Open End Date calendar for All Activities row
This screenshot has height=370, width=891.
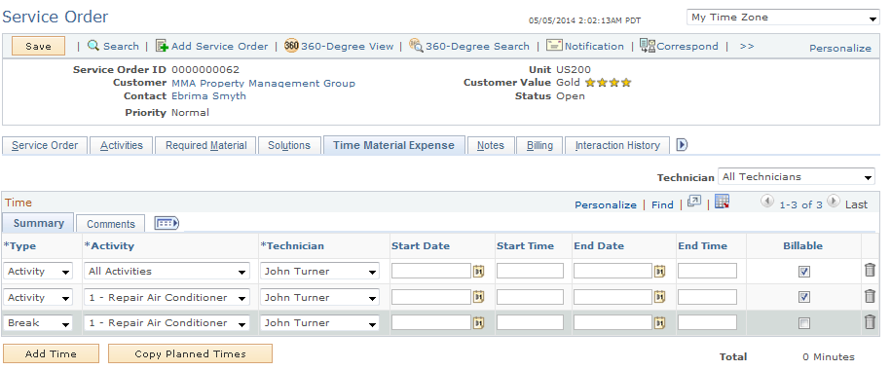coord(659,271)
